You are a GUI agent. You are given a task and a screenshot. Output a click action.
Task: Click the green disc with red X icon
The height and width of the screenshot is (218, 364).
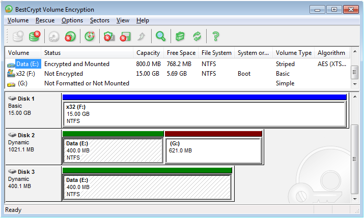point(71,36)
